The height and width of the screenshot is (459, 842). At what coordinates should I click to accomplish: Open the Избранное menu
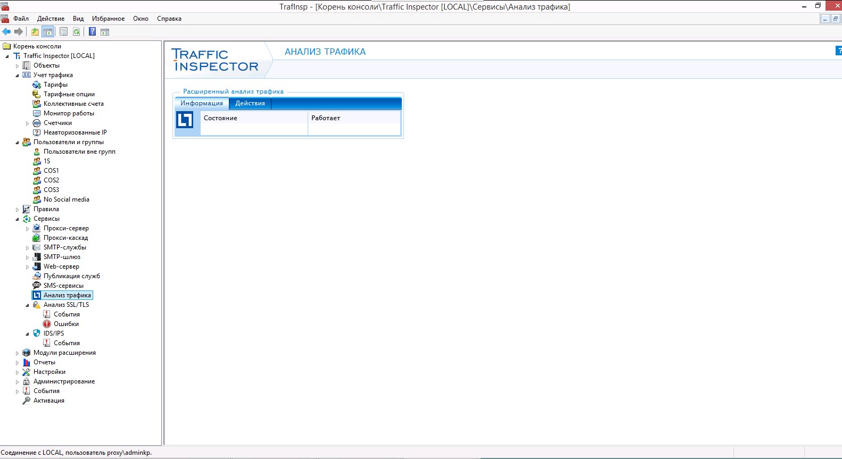[108, 19]
